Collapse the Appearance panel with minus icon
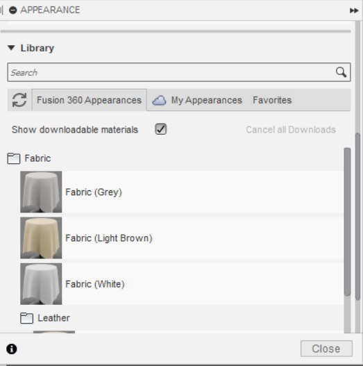 12,10
